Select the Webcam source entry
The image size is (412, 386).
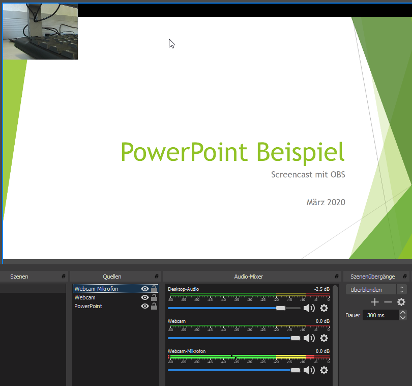point(85,298)
